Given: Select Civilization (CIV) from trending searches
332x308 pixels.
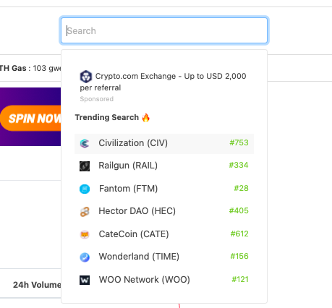Looking at the screenshot, I should point(164,143).
